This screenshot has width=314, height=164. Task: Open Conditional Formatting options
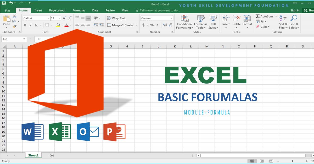[x=184, y=22]
